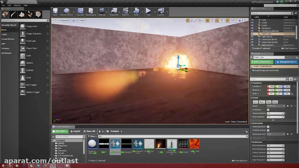299x168 pixels.
Task: Toggle rotation snapping in viewport
Action: click(x=217, y=20)
